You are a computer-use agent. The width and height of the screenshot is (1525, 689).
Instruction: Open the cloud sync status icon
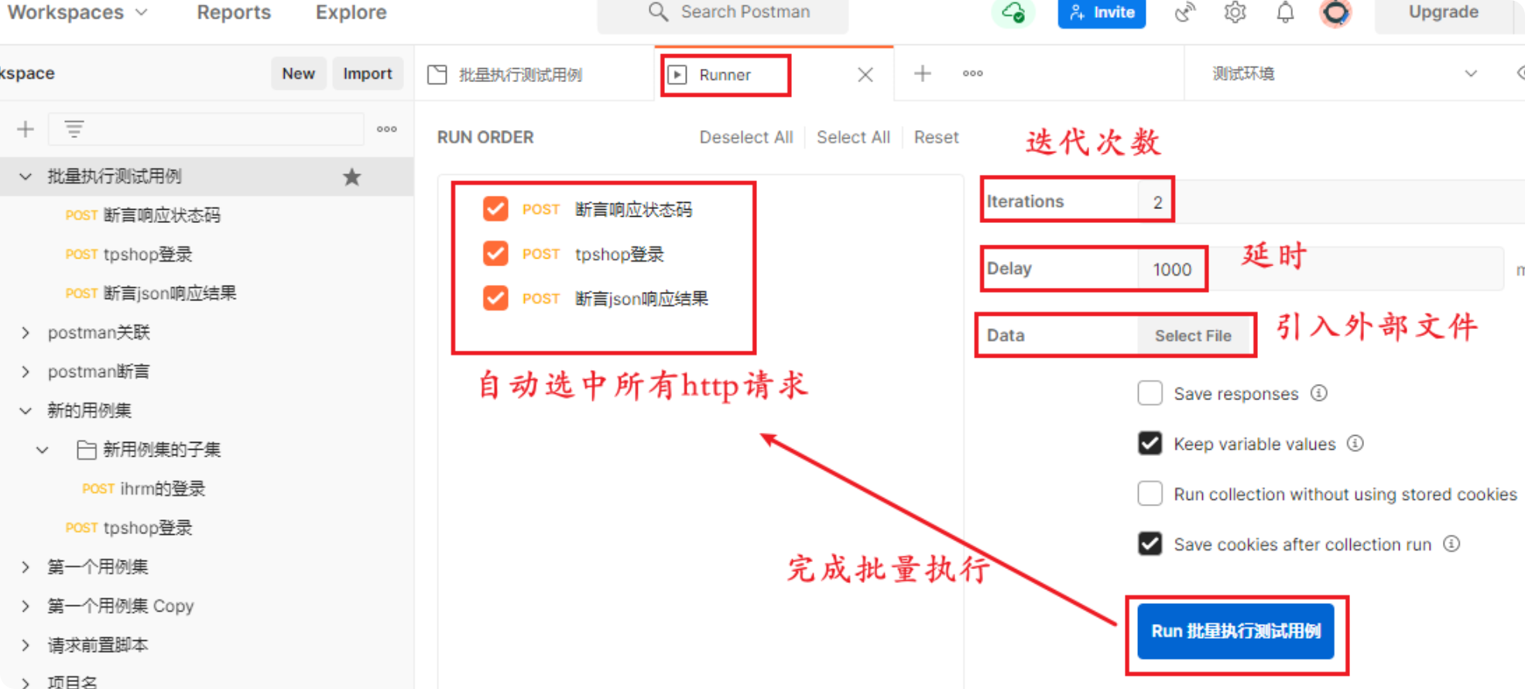point(1013,12)
